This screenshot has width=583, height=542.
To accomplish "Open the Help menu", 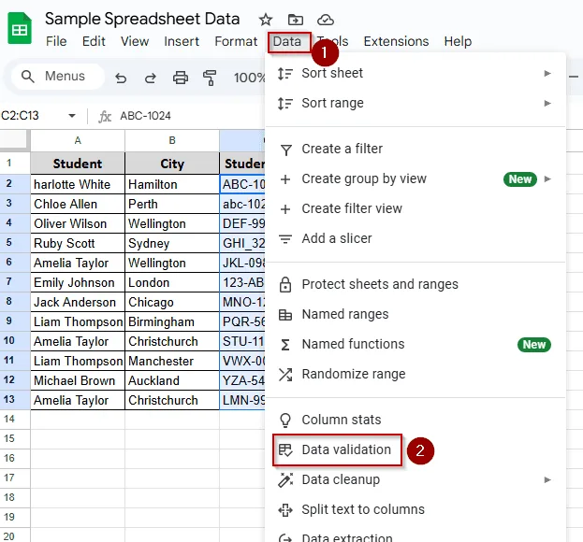I will click(x=458, y=41).
